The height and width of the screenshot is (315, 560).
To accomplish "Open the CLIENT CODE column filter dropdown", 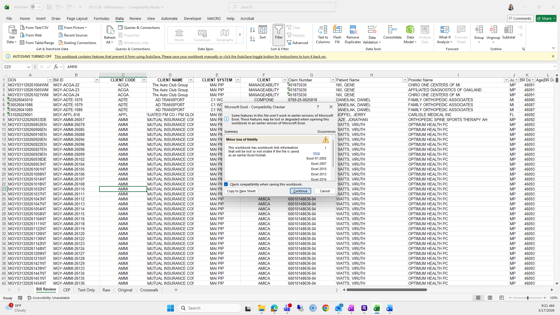I will pos(143,80).
